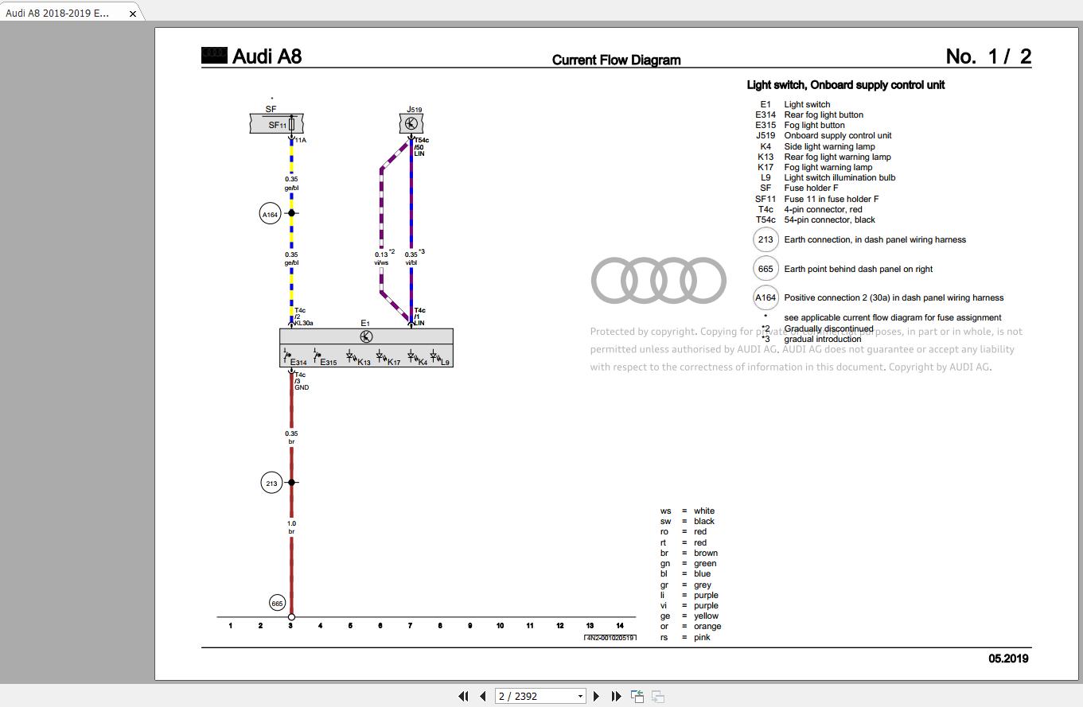Click legend entry '54-pin connector, black'
1083x707 pixels.
point(829,219)
